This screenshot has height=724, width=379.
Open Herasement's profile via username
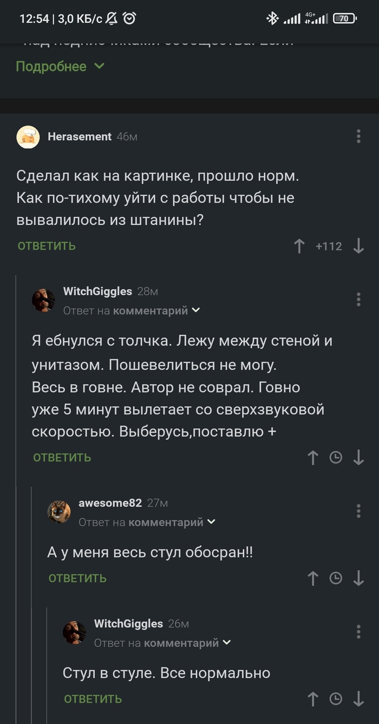point(80,136)
